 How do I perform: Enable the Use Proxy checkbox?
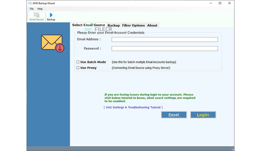pyautogui.click(x=78, y=68)
